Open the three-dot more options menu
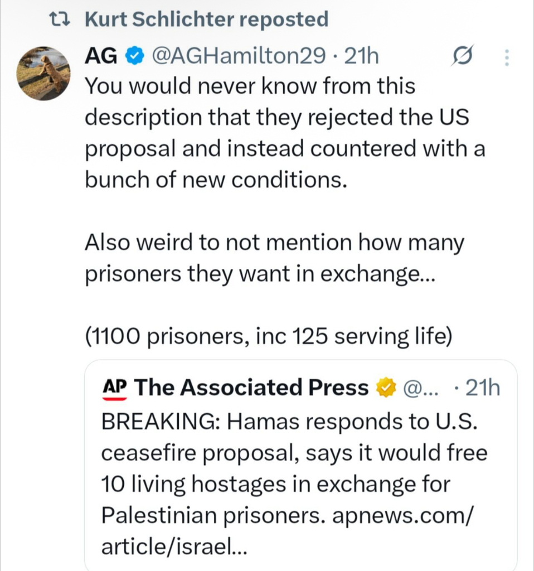534x571 pixels. [506, 57]
